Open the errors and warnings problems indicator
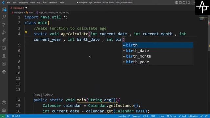 pos(16,116)
